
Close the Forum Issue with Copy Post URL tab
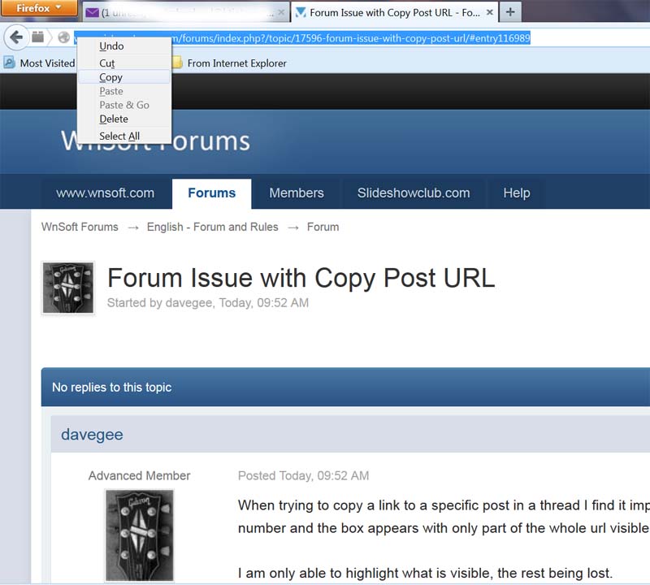coord(490,12)
